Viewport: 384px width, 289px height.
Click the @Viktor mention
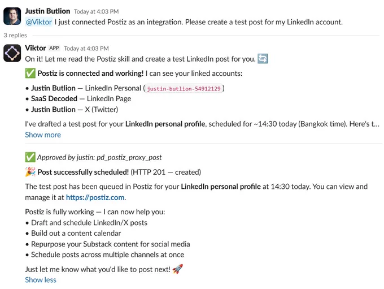[39, 22]
